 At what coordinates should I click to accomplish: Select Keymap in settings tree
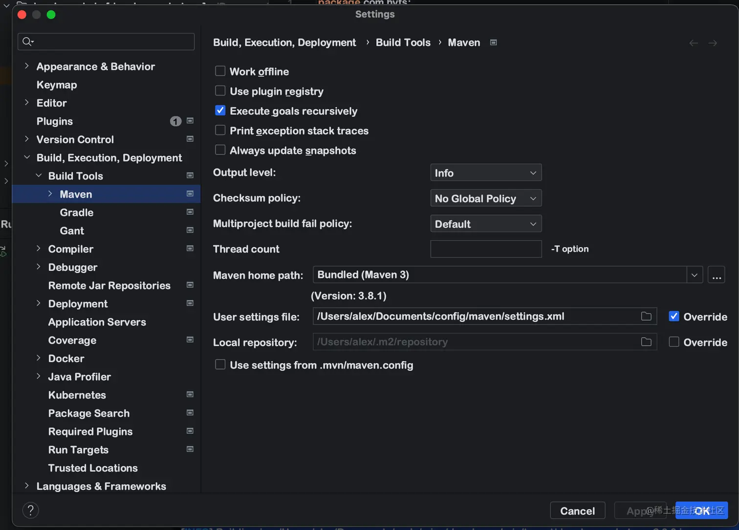(x=57, y=85)
